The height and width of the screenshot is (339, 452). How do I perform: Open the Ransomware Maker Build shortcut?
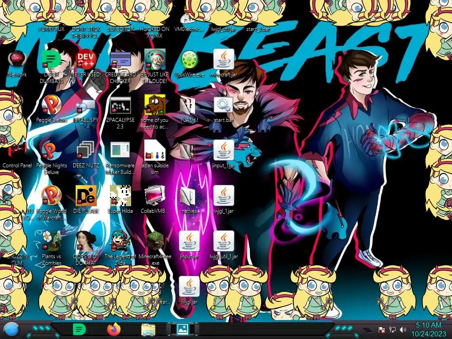tap(120, 151)
